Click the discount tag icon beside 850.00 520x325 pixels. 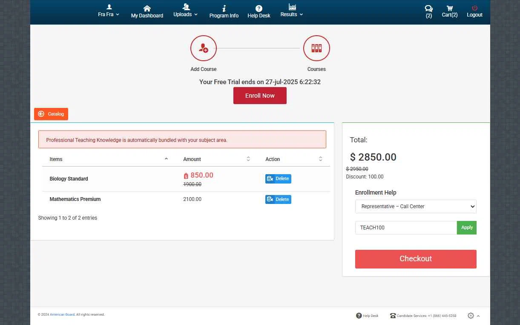pyautogui.click(x=186, y=176)
